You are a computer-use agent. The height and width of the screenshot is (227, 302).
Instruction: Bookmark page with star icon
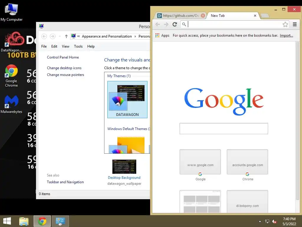[285, 24]
